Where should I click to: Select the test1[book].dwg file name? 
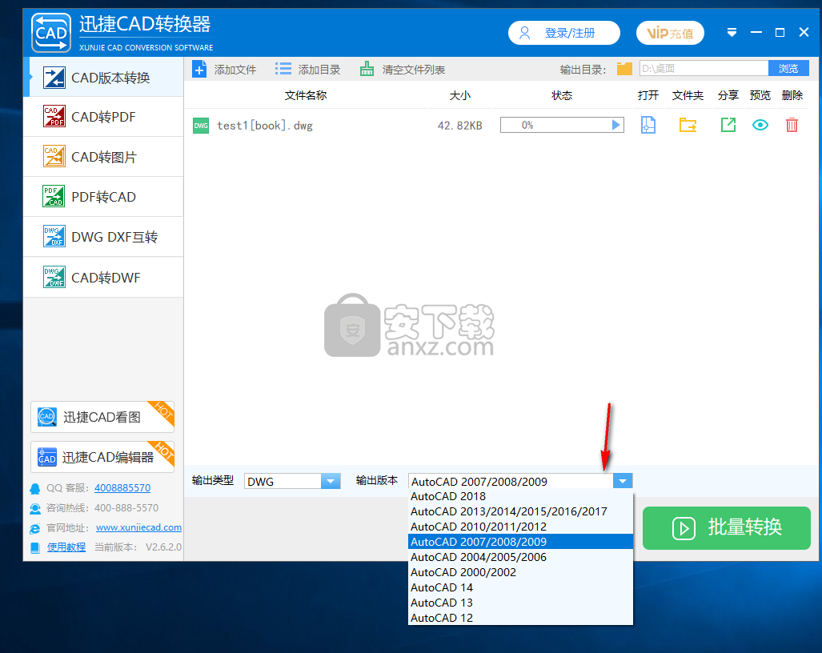[265, 126]
